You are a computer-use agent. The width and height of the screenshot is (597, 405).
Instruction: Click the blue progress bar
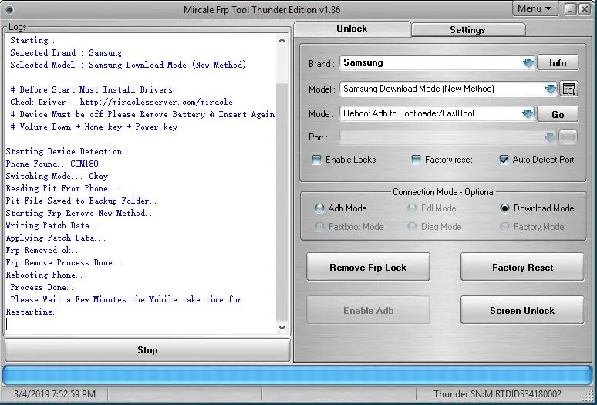298,376
